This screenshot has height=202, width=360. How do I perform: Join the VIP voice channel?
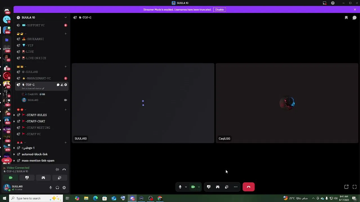click(x=42, y=45)
